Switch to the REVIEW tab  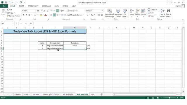65,6
